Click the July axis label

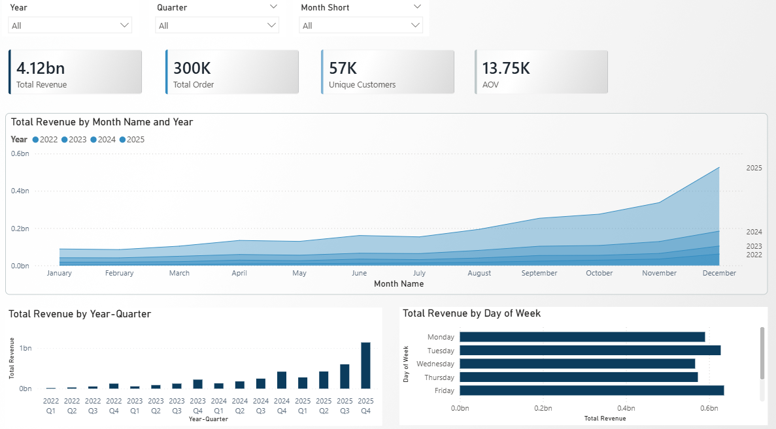(419, 273)
